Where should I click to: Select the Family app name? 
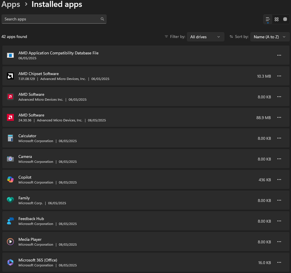(24, 198)
